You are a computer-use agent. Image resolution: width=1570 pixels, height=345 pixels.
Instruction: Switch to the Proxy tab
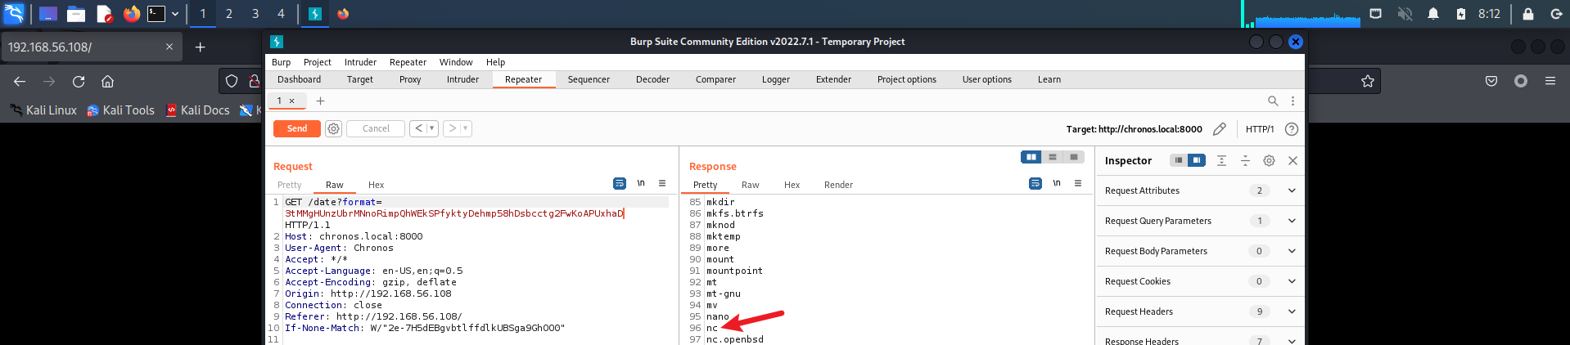point(410,79)
